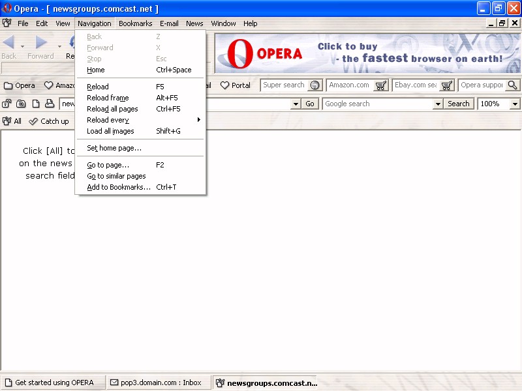Click the Catch up checkmark icon
522x391 pixels.
click(33, 121)
